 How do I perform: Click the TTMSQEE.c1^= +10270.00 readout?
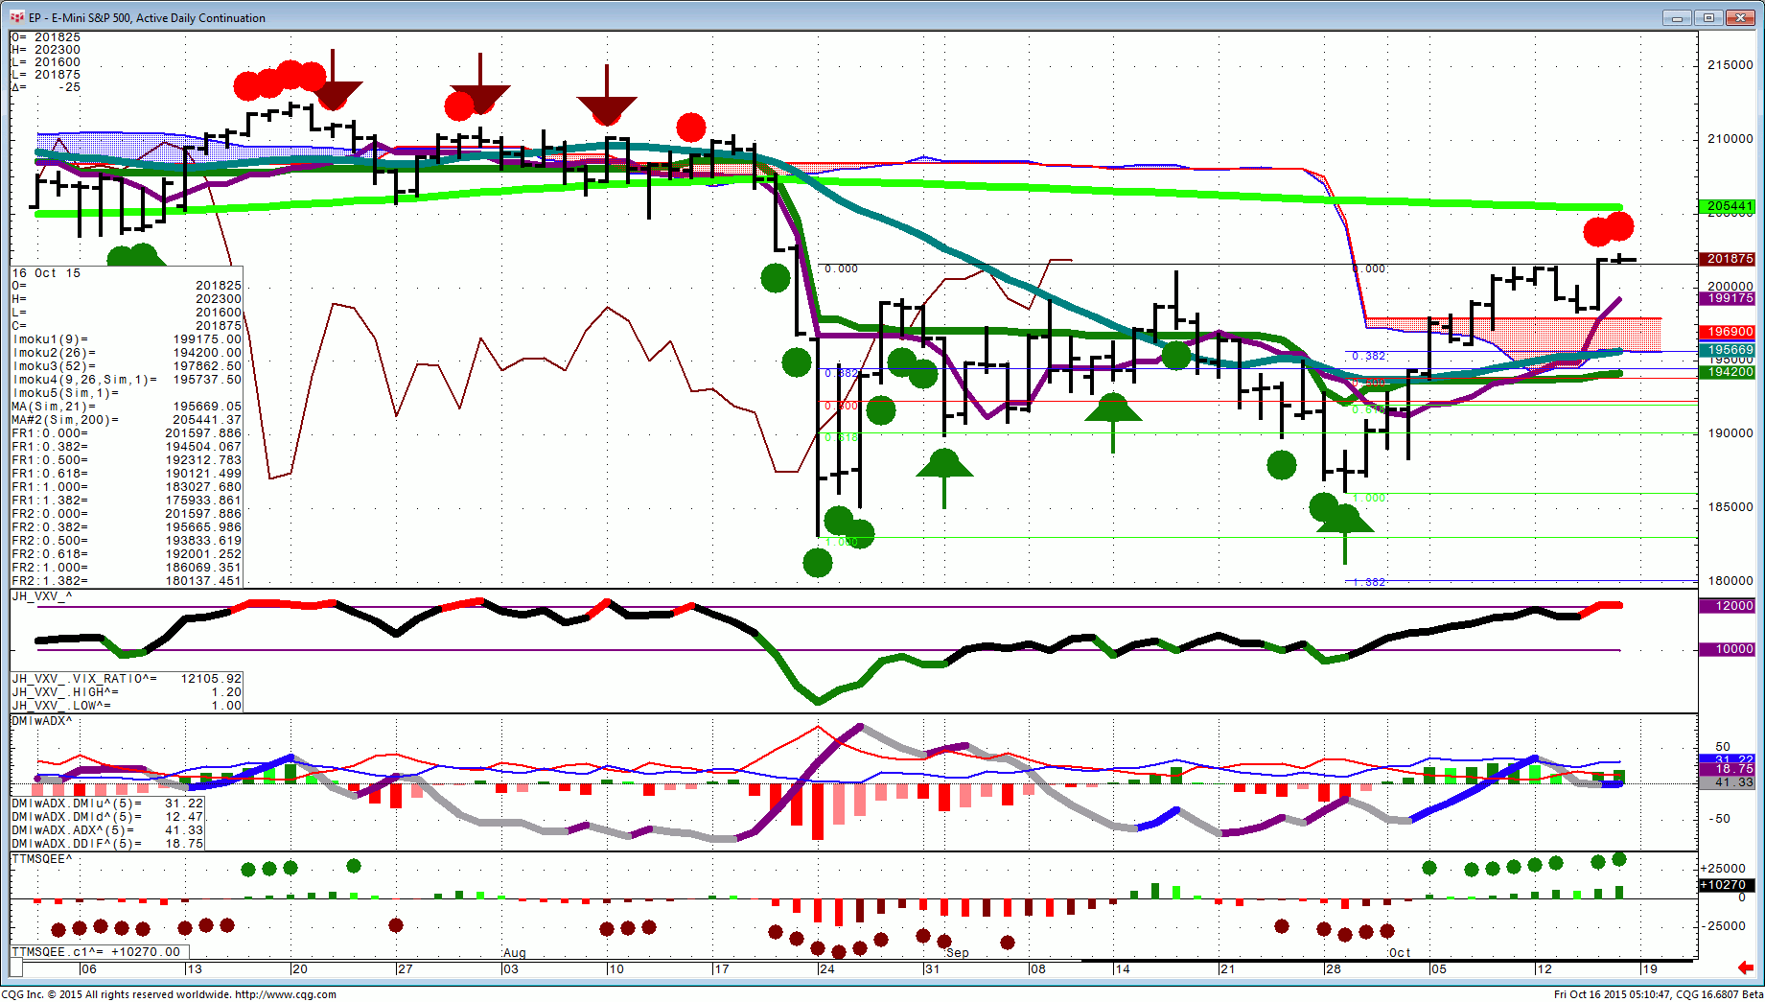tap(96, 952)
